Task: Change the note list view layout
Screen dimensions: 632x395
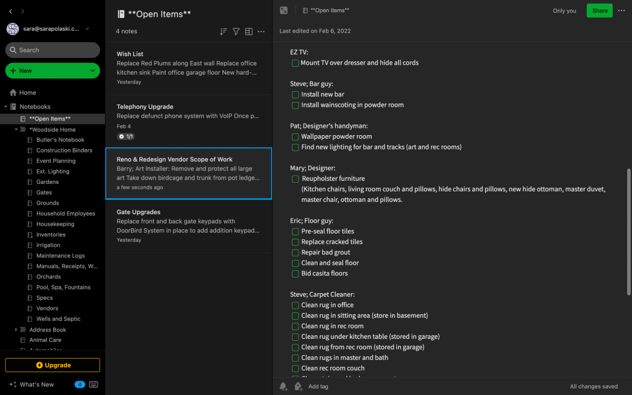Action: tap(249, 31)
